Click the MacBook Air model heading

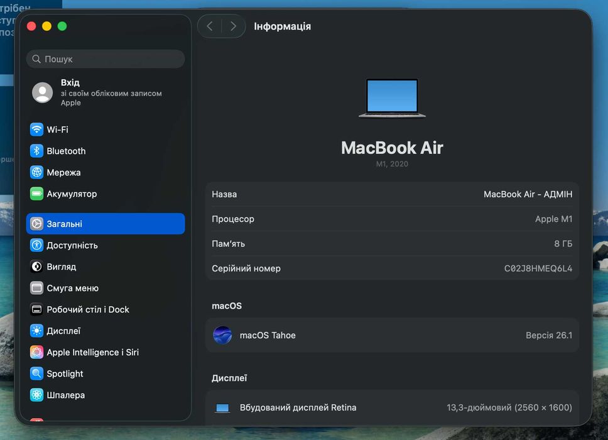click(392, 148)
